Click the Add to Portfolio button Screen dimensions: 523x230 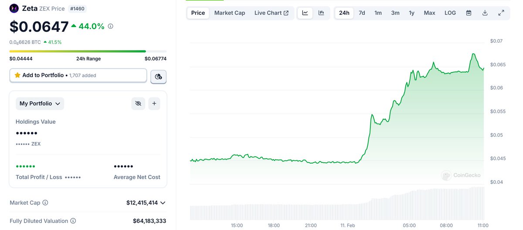(78, 75)
